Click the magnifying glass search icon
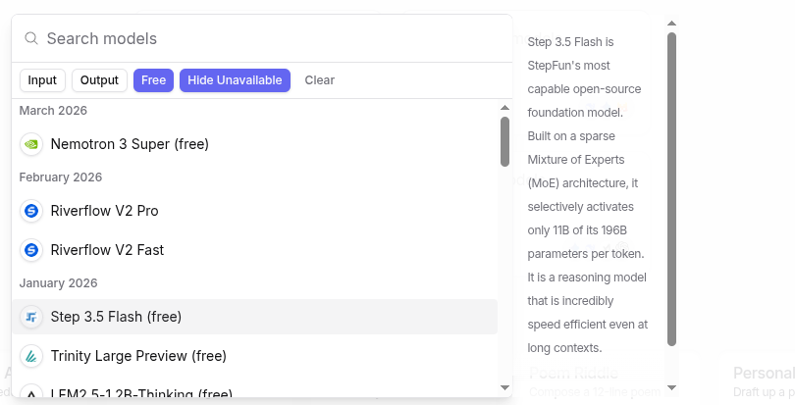795x405 pixels. point(31,38)
